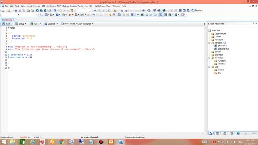Select Interfaces in Code Explorer
This screenshot has height=145, width=258.
pyautogui.click(x=219, y=55)
